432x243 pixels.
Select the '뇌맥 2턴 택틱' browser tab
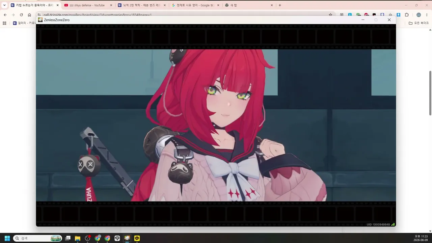pyautogui.click(x=142, y=5)
